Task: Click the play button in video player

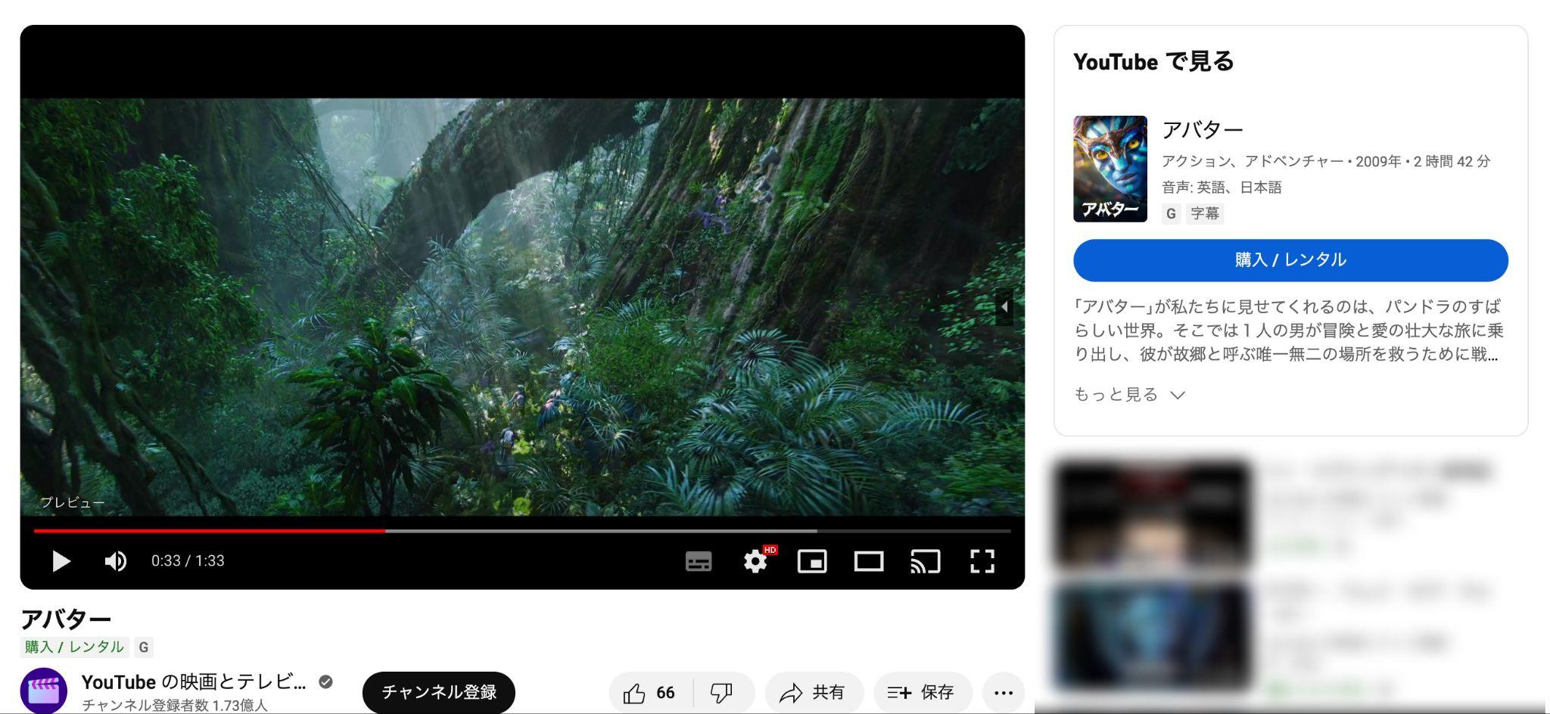Action: click(61, 561)
